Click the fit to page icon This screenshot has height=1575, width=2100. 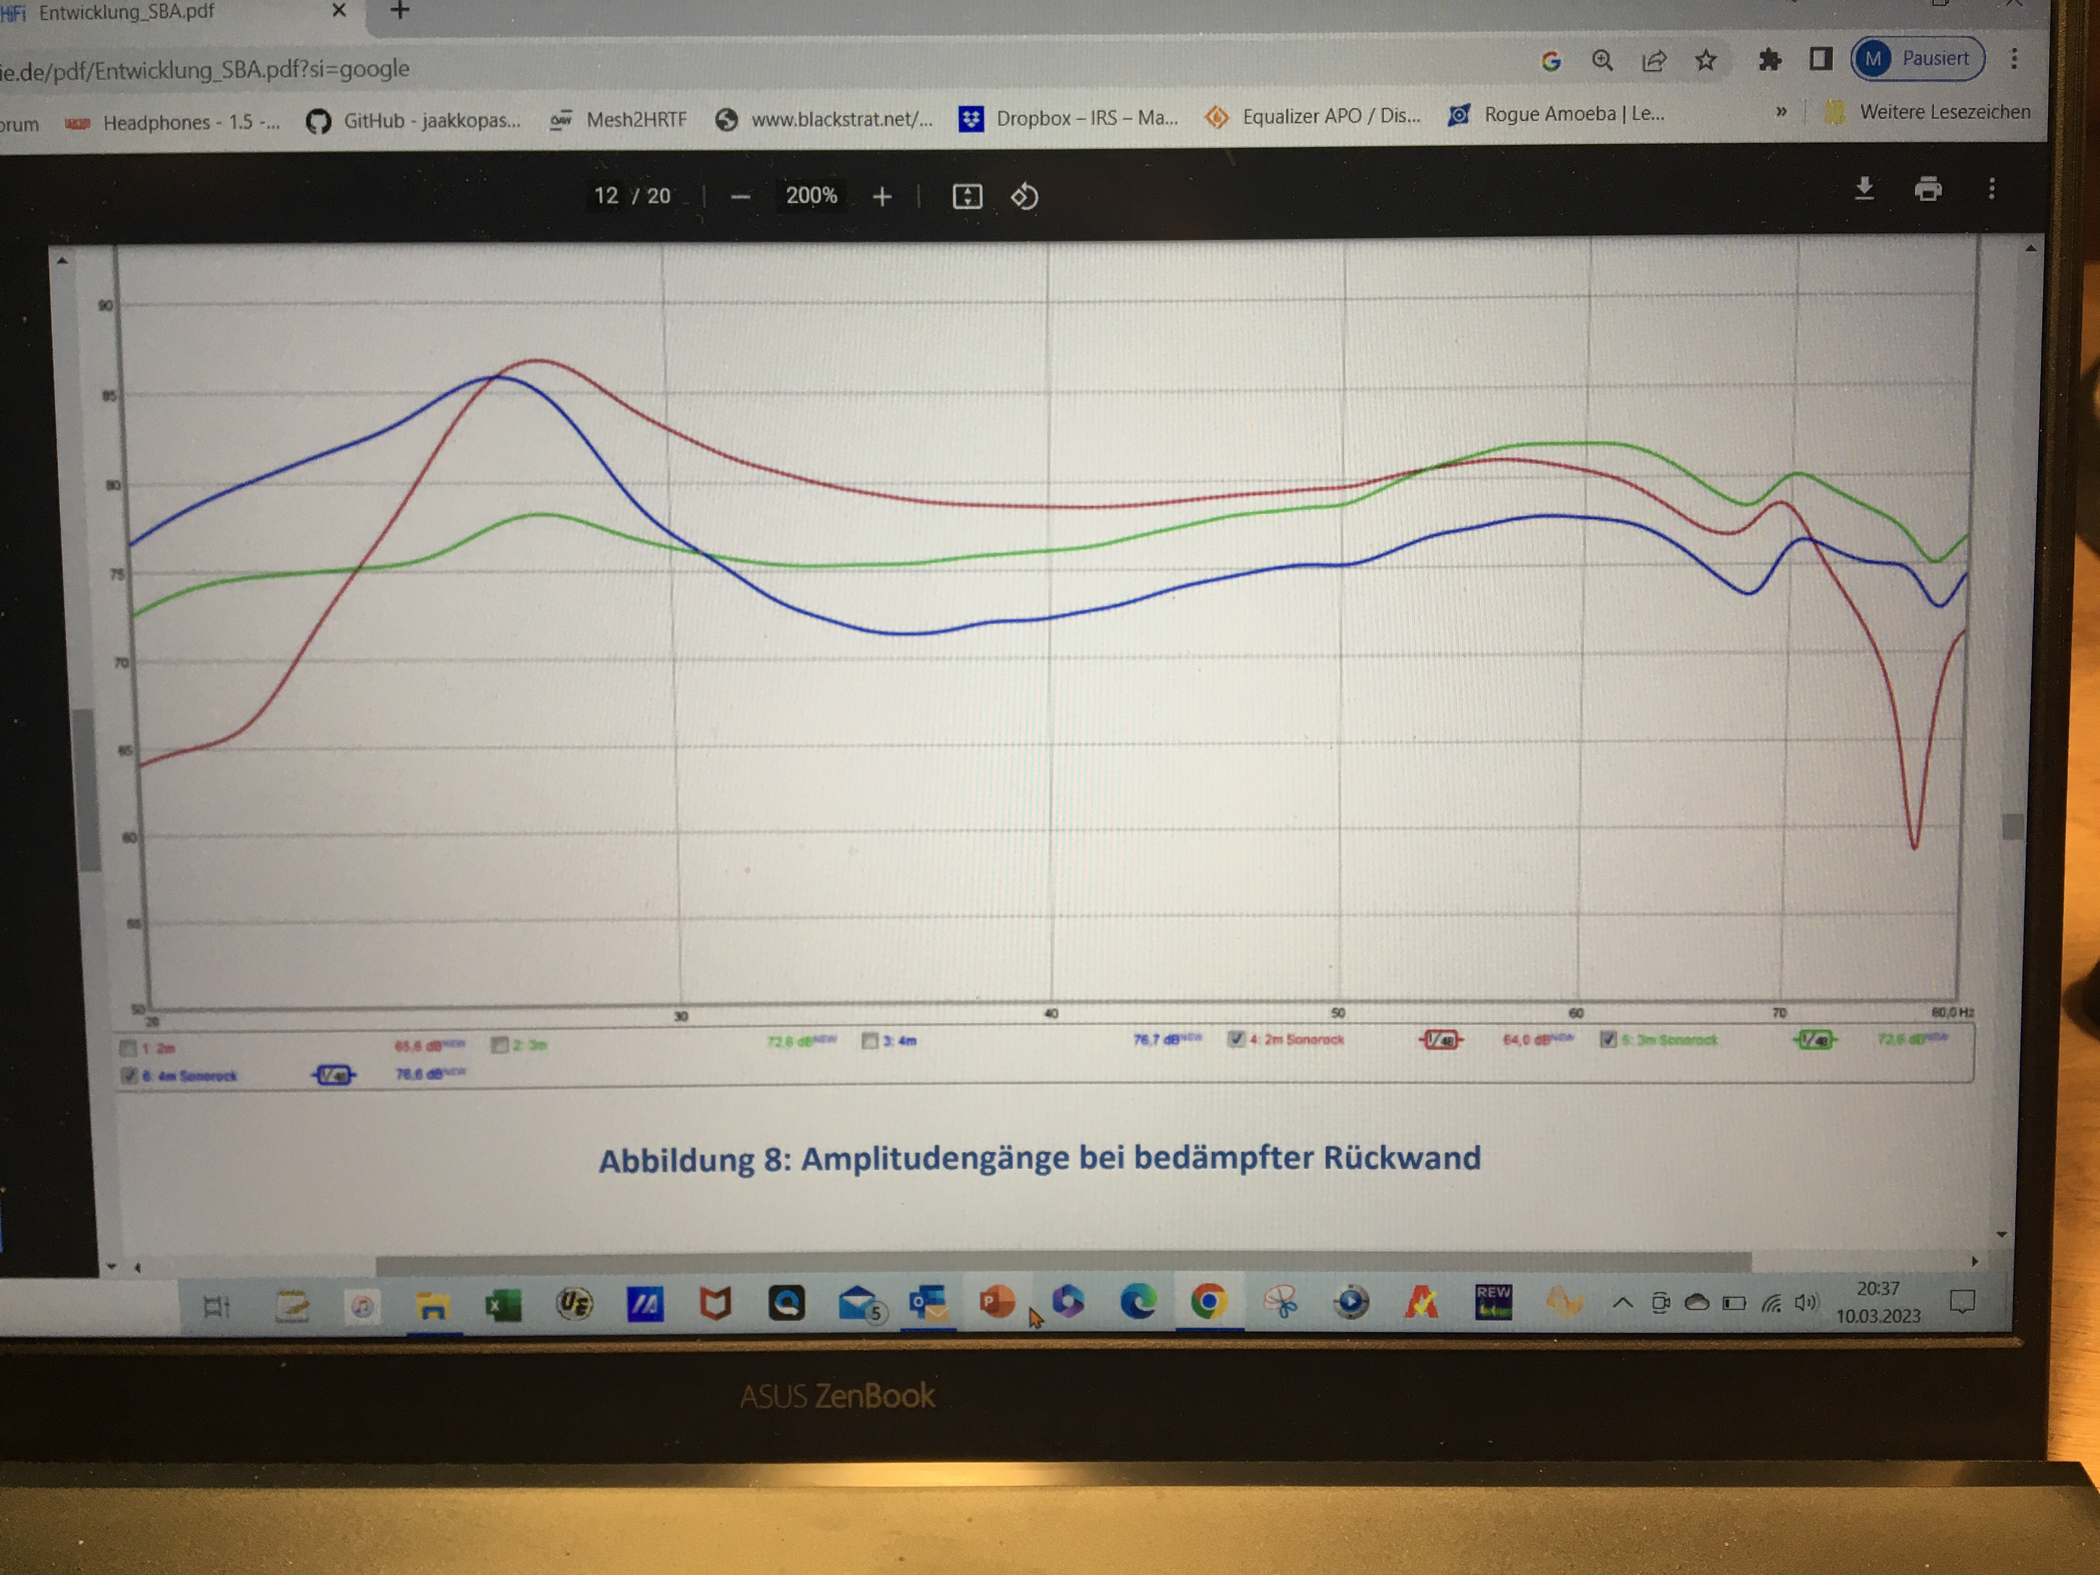(967, 196)
